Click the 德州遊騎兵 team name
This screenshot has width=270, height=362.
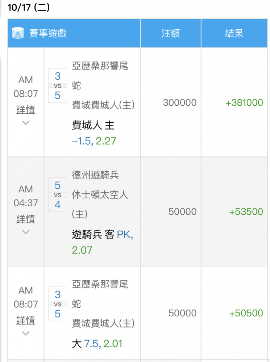[x=95, y=175]
